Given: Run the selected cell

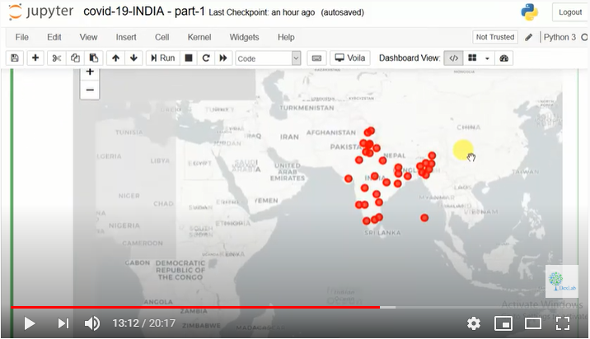Looking at the screenshot, I should point(162,58).
